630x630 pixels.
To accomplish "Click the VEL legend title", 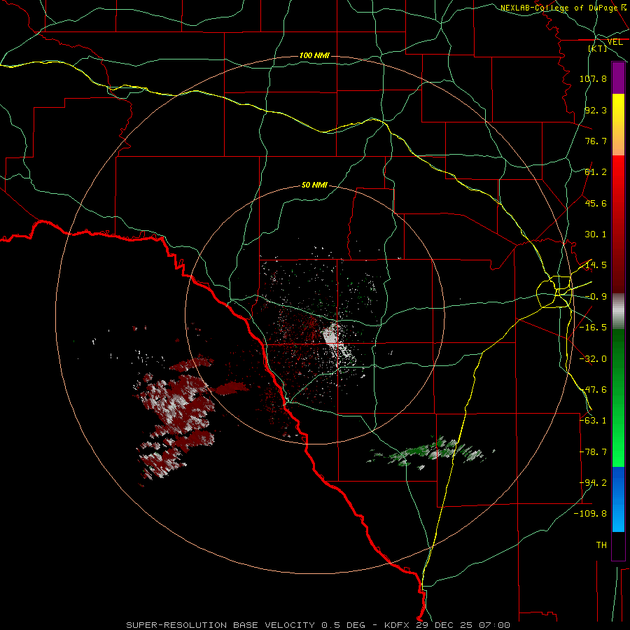I will click(x=615, y=42).
